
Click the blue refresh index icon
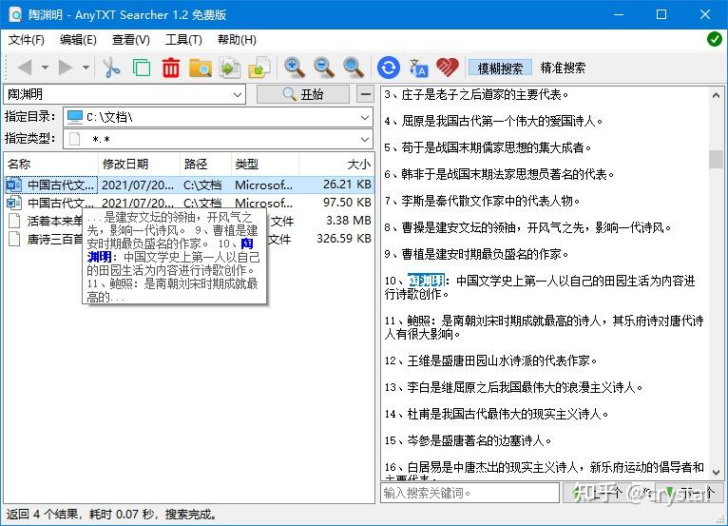(389, 68)
